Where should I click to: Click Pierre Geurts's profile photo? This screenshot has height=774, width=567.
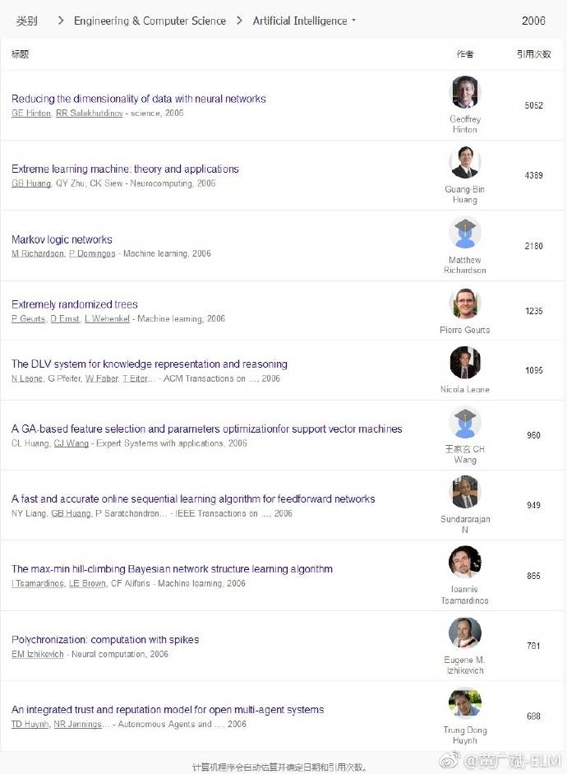point(465,304)
